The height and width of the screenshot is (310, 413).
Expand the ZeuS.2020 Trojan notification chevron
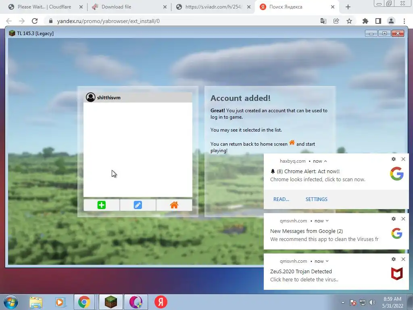click(x=327, y=261)
